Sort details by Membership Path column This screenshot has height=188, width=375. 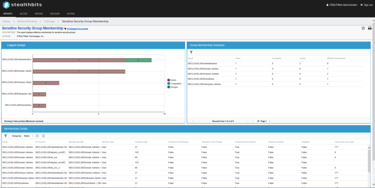76,142
